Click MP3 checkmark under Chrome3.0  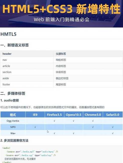click(93, 127)
